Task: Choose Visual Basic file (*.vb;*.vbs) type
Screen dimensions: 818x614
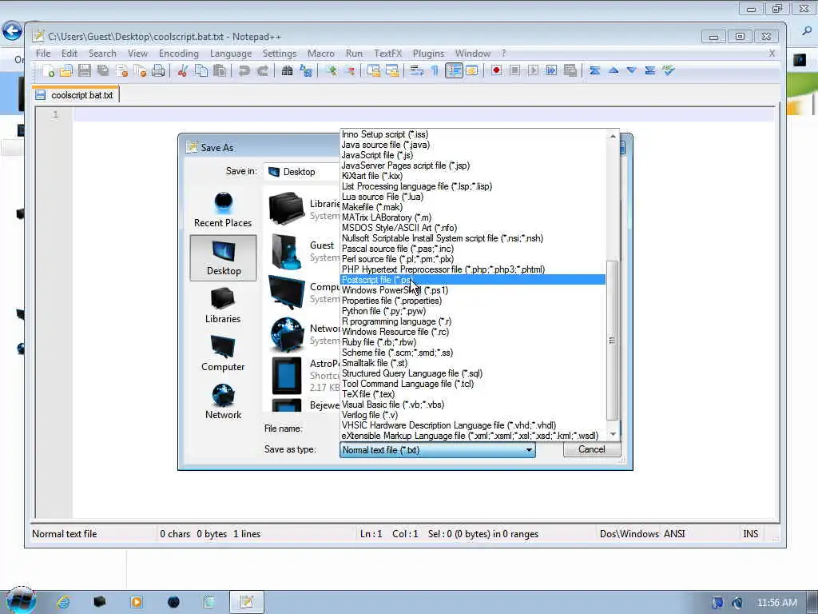Action: point(473,405)
